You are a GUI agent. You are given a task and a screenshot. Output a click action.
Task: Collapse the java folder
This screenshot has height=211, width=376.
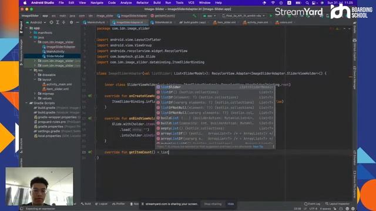31,38
